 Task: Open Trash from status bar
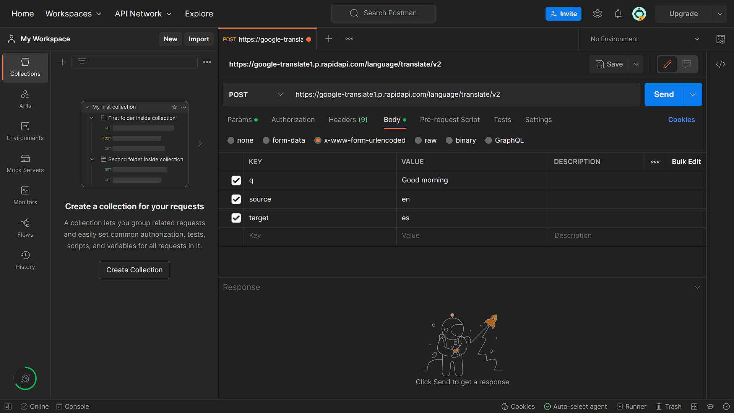(x=669, y=406)
